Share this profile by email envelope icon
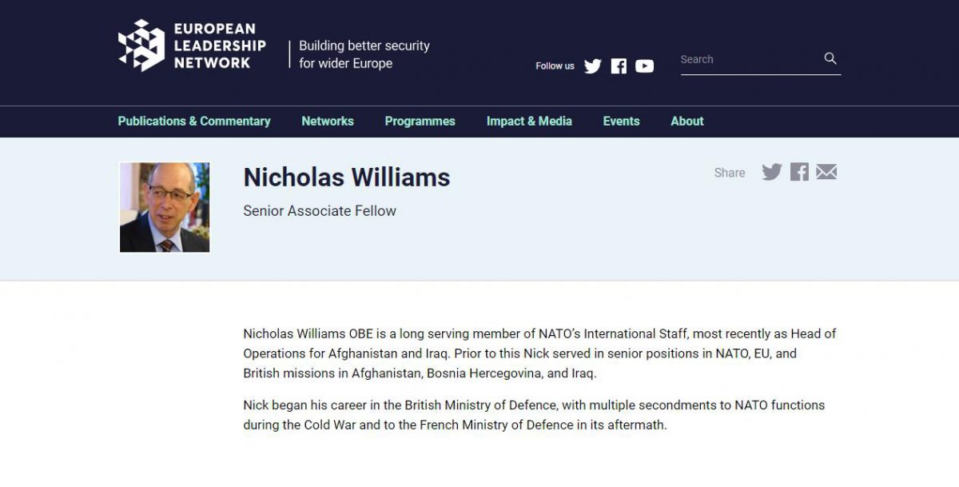Screen dimensions: 959x487 [x=826, y=172]
